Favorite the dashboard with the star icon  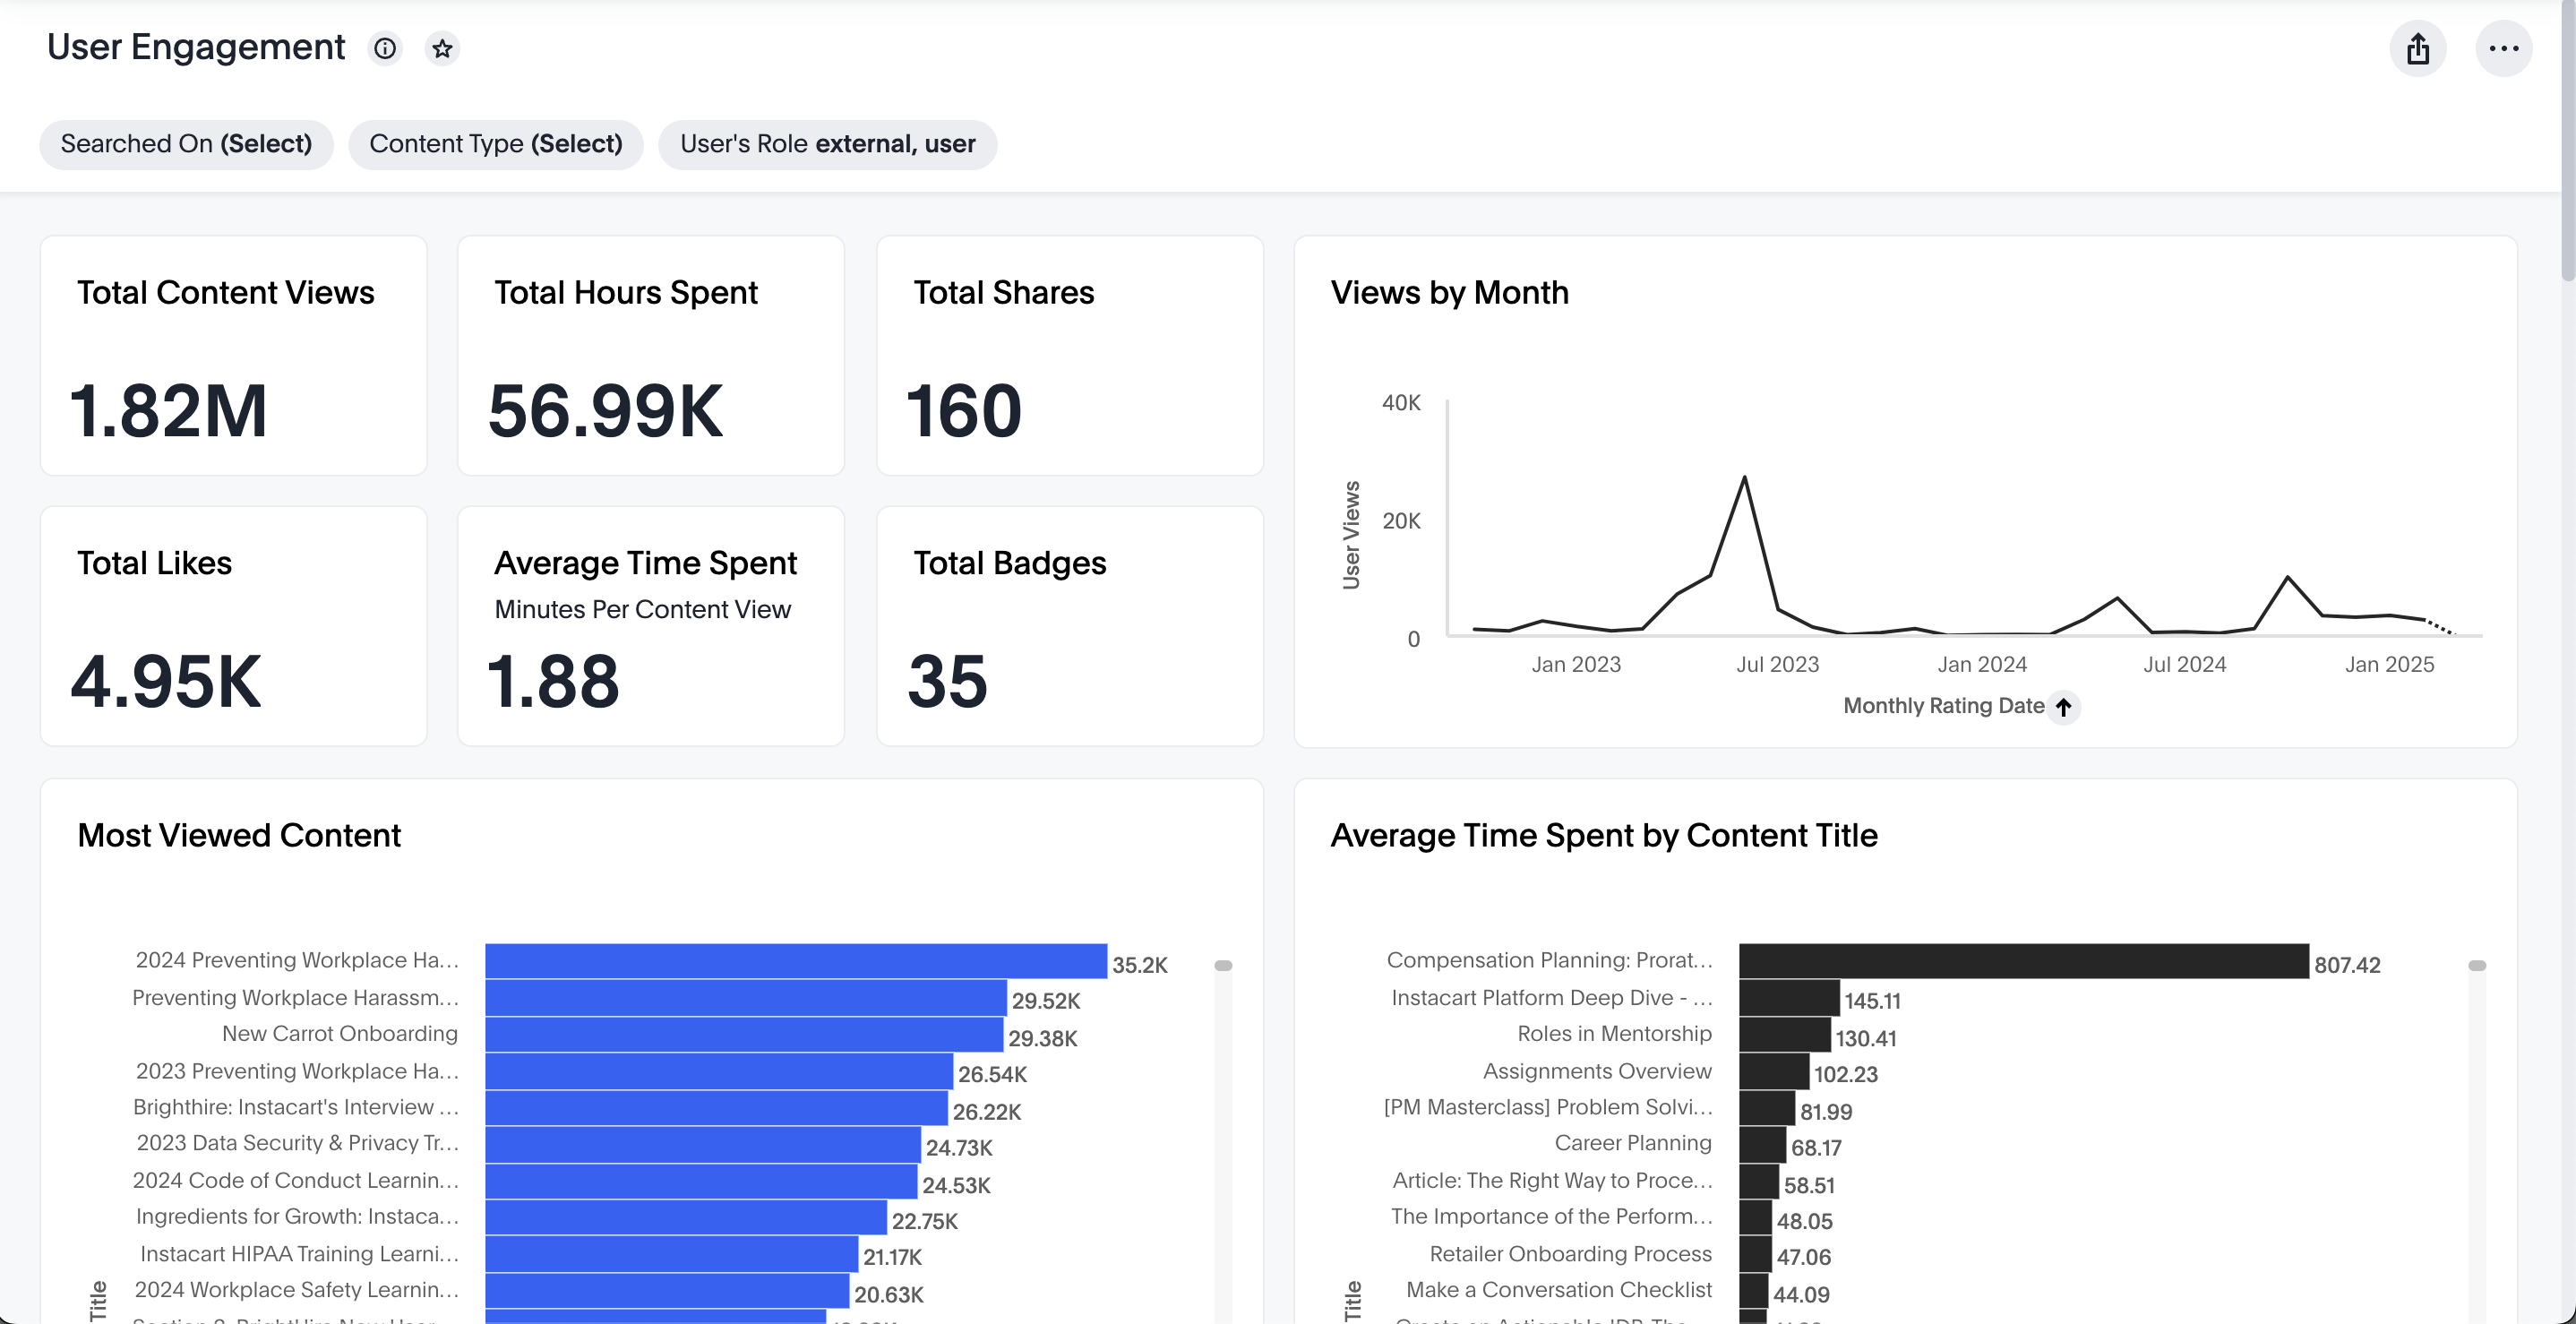(x=442, y=48)
